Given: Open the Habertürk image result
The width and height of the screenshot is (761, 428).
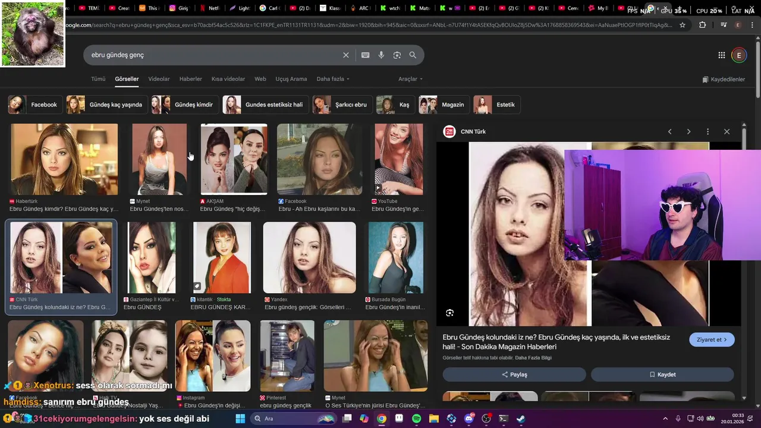Looking at the screenshot, I should pyautogui.click(x=64, y=159).
